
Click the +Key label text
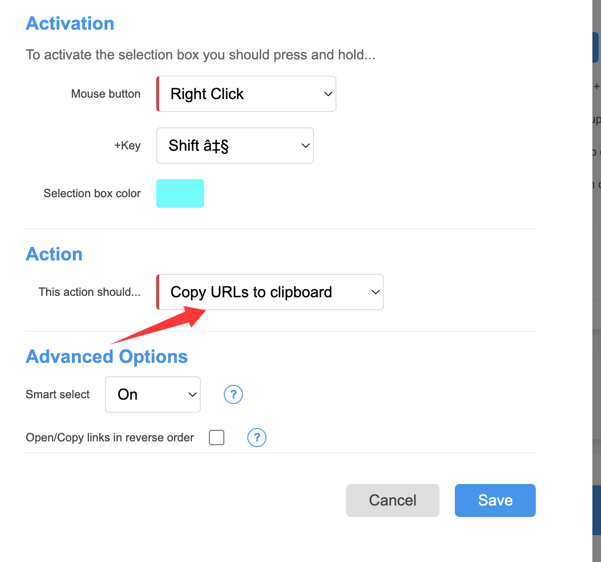click(x=127, y=146)
